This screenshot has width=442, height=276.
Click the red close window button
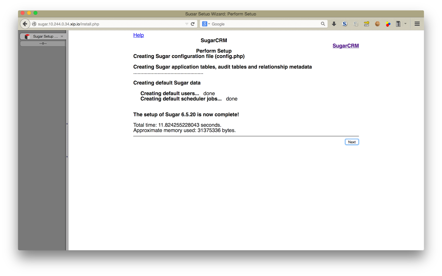23,13
